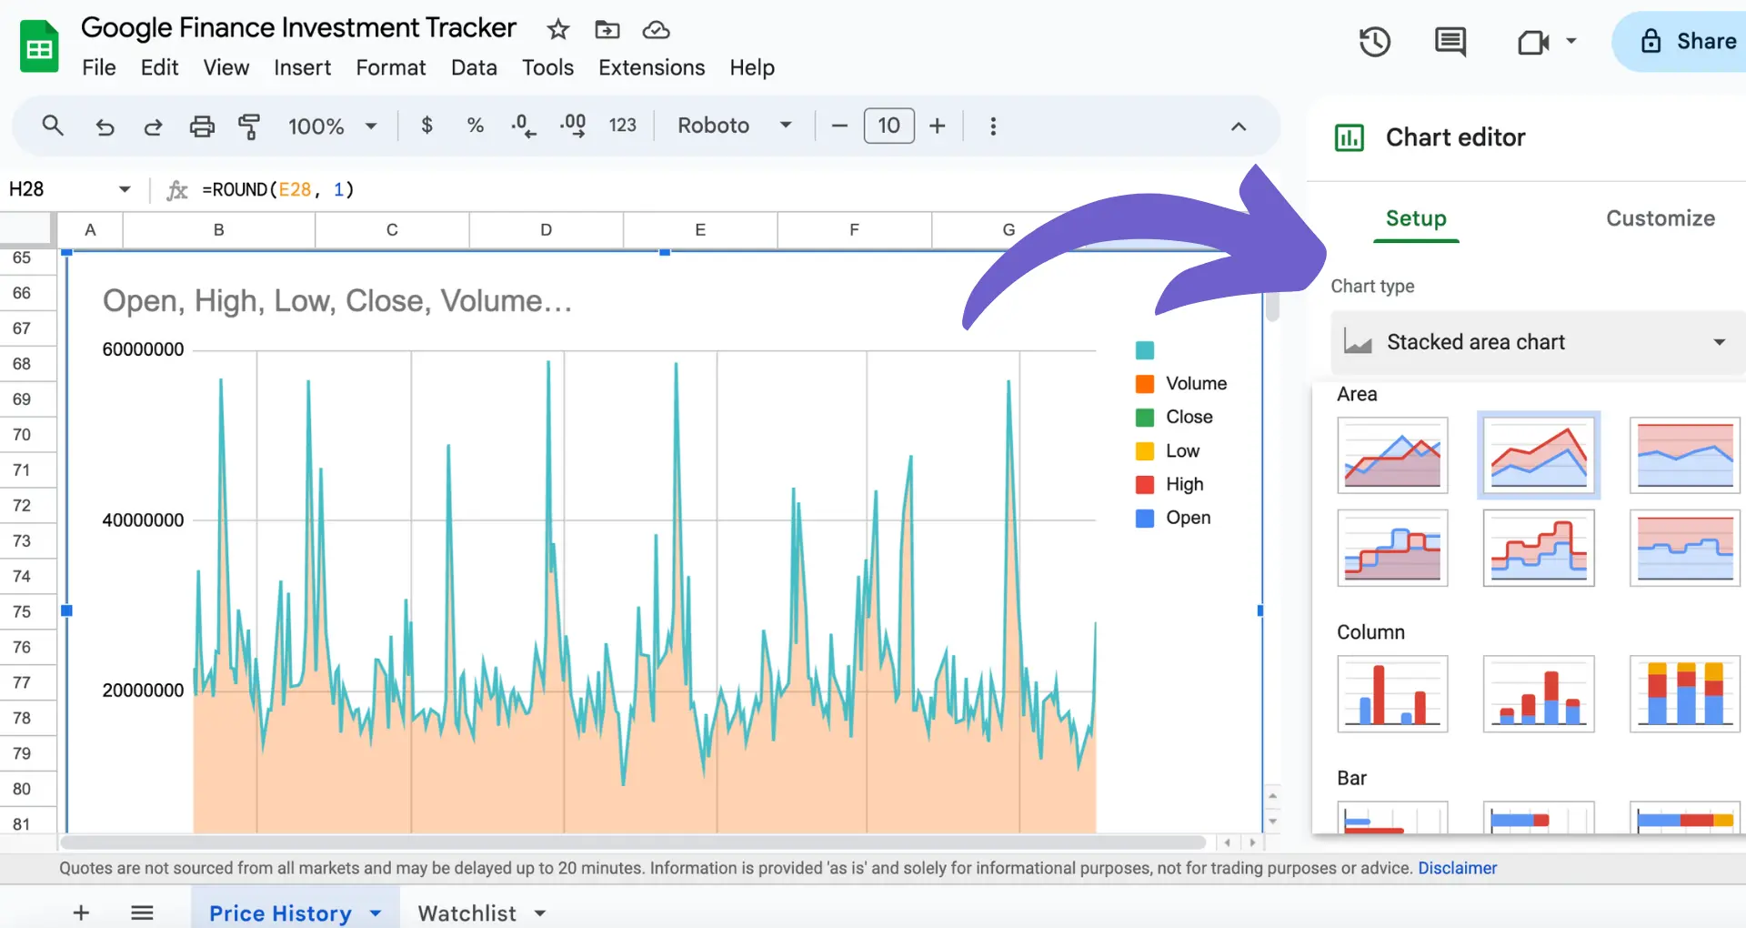Open the Price History sheet tab menu
1746x928 pixels.
[376, 913]
